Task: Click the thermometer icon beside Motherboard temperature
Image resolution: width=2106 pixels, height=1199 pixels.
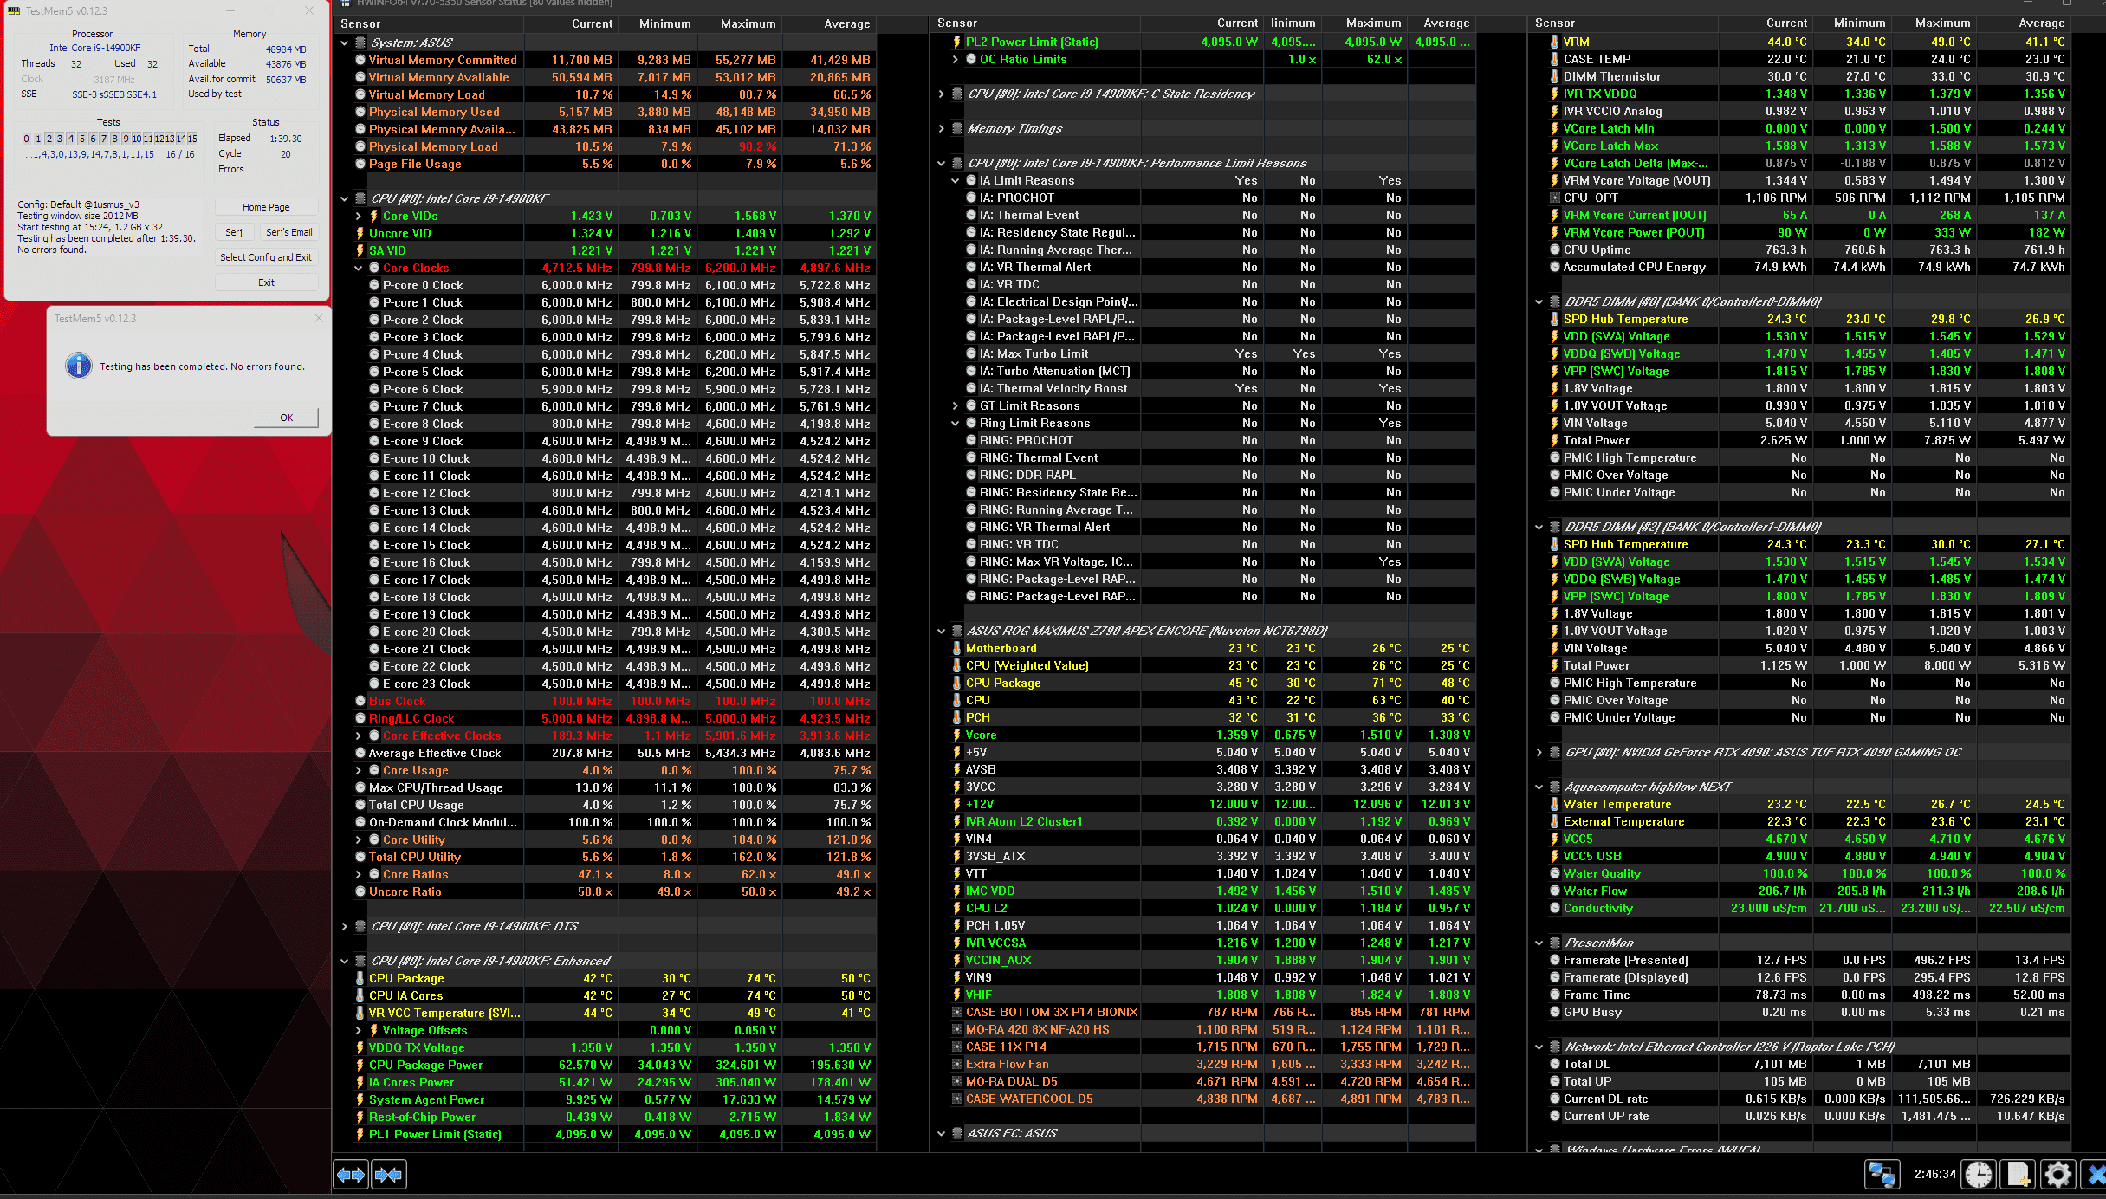Action: (x=957, y=648)
